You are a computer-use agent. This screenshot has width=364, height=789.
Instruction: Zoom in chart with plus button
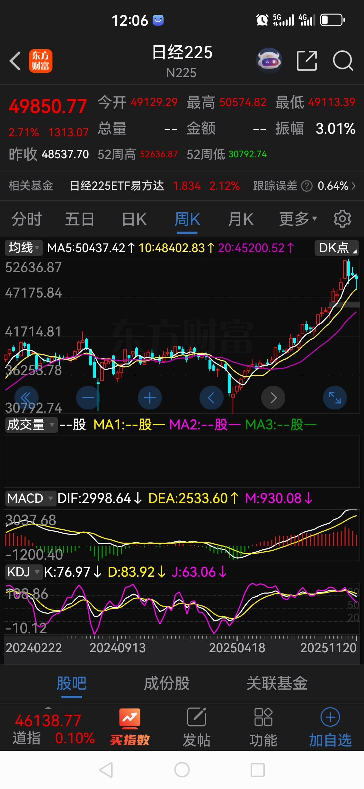pyautogui.click(x=150, y=398)
